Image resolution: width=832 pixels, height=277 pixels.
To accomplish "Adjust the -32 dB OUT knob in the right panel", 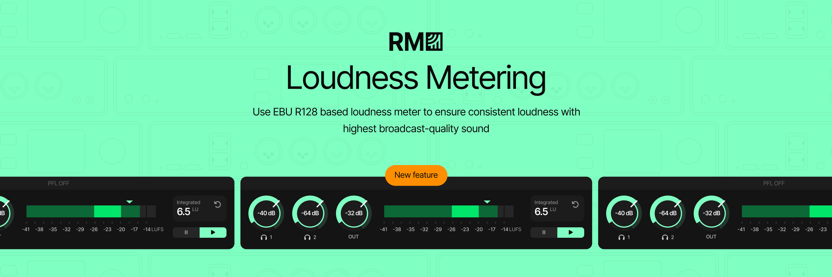I will coord(712,213).
